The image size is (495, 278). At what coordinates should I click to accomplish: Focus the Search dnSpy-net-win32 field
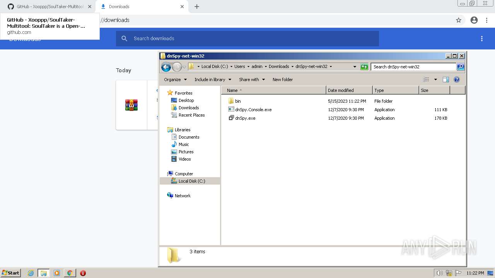[413, 67]
